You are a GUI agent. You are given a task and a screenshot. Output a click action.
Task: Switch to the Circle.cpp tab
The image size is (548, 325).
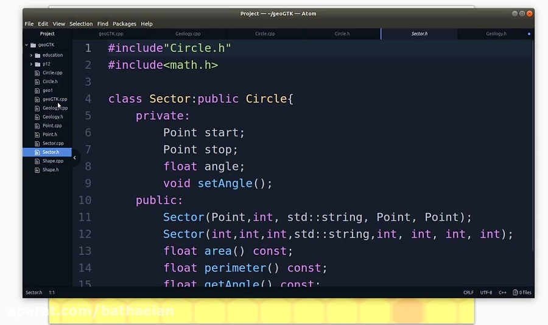pyautogui.click(x=265, y=34)
